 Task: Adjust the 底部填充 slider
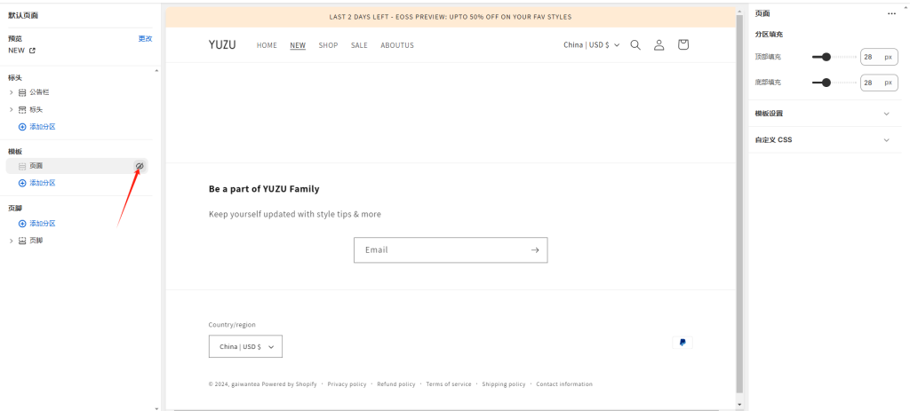(x=834, y=83)
